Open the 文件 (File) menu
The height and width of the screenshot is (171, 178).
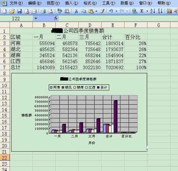click(16, 3)
